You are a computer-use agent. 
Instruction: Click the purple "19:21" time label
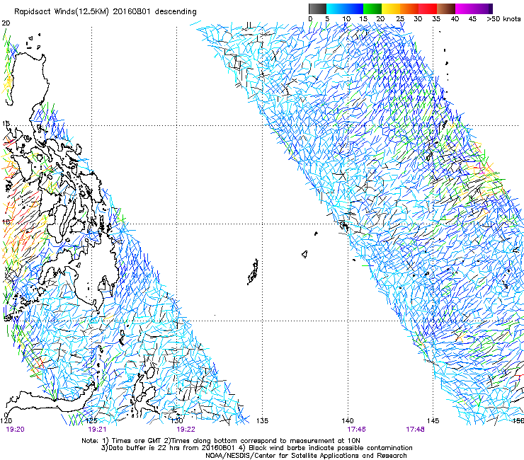click(97, 430)
